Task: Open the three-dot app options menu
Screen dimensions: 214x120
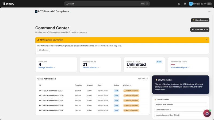Action: [x=209, y=11]
